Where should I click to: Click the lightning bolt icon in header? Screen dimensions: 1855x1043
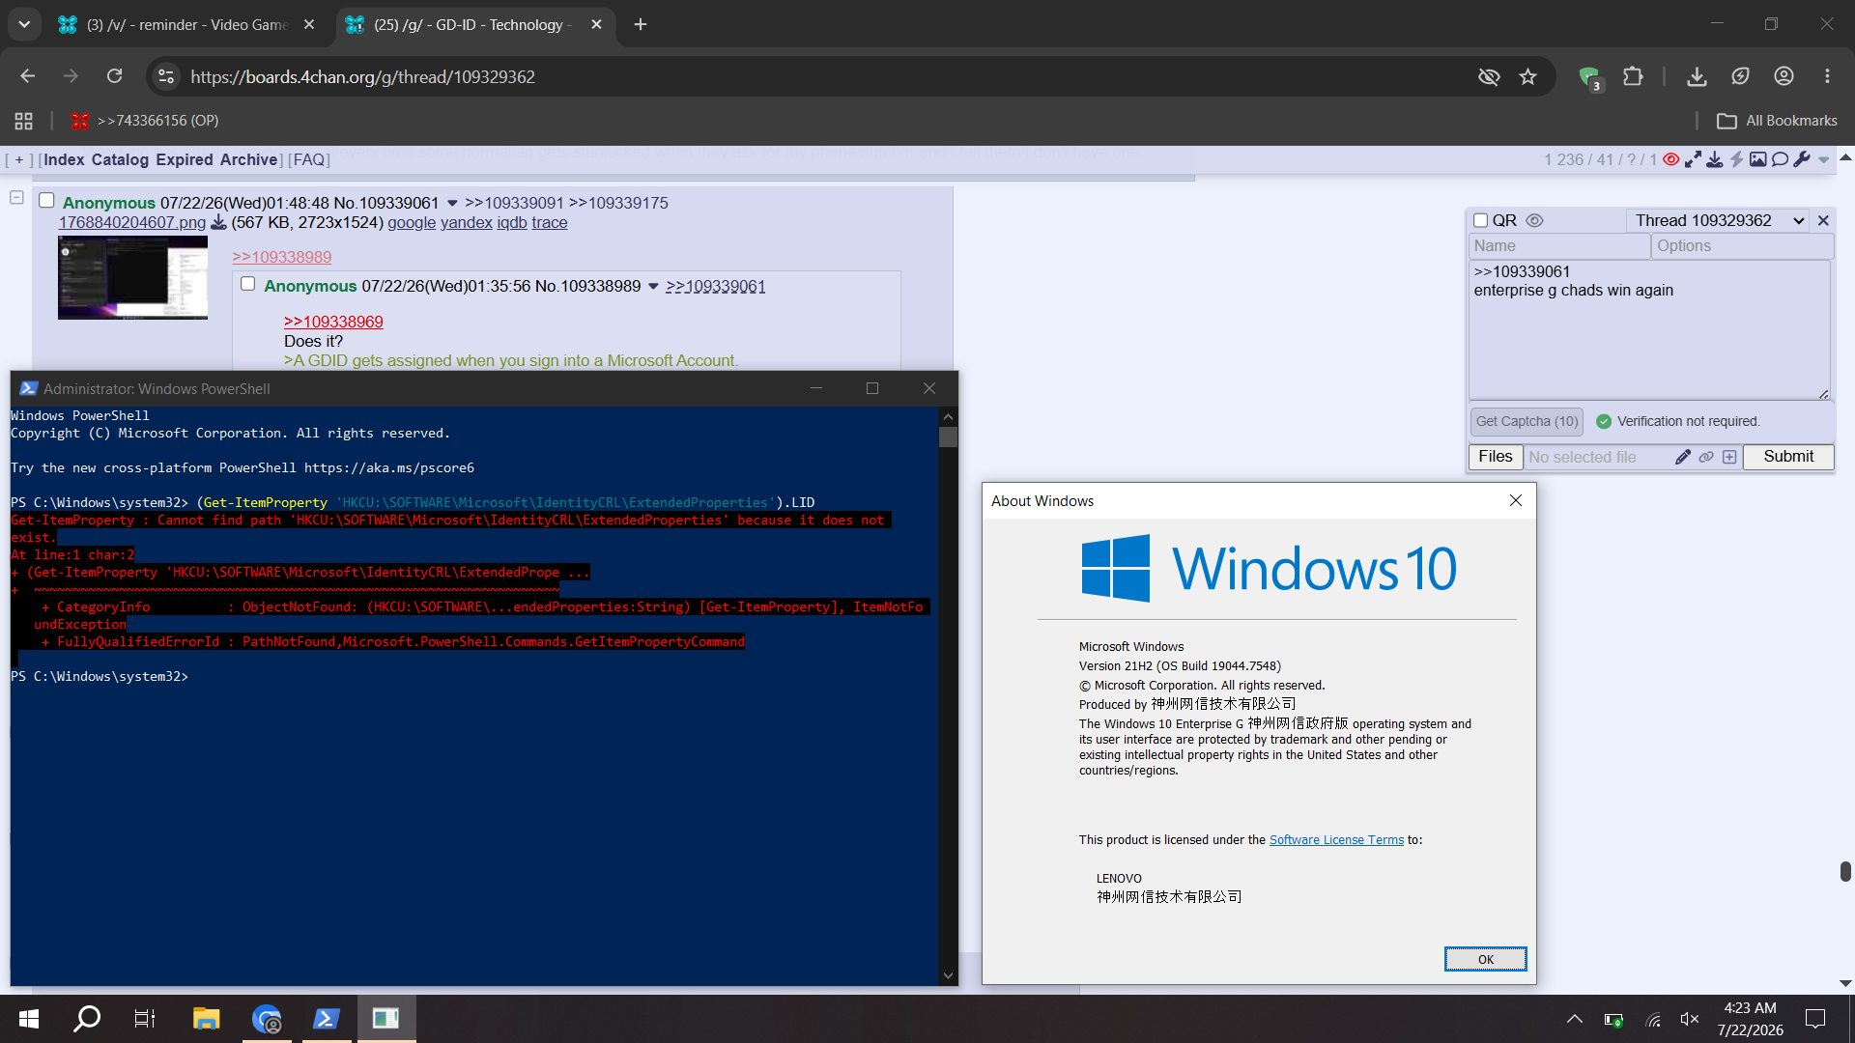coord(1736,159)
